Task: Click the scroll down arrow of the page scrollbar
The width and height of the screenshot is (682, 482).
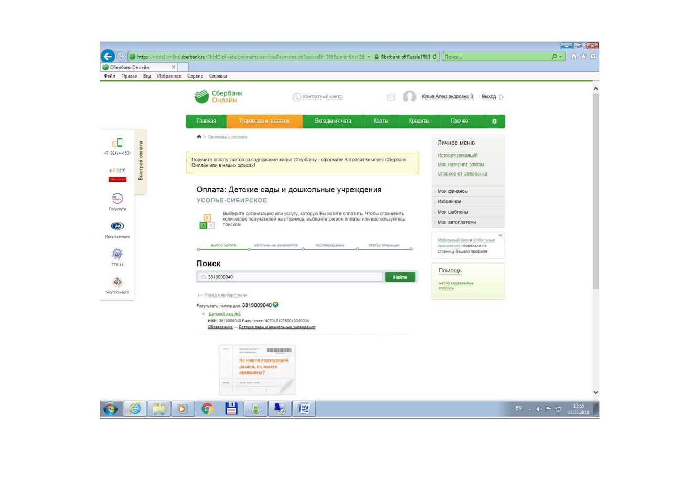Action: [x=595, y=392]
